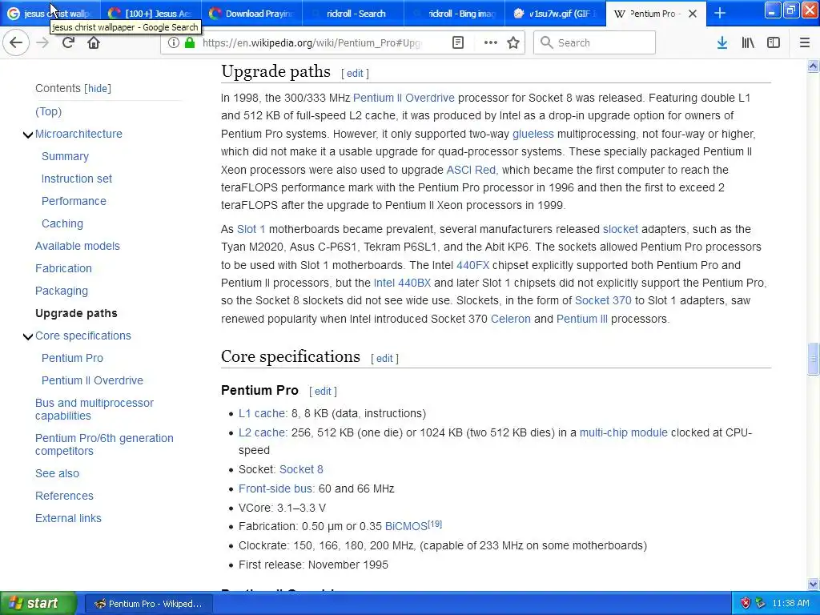This screenshot has height=615, width=820.
Task: Open the browser home page
Action: [94, 43]
